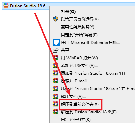Click WinRAR icon beside 添加到压缩文件
135x123 pixels.
coord(56,65)
